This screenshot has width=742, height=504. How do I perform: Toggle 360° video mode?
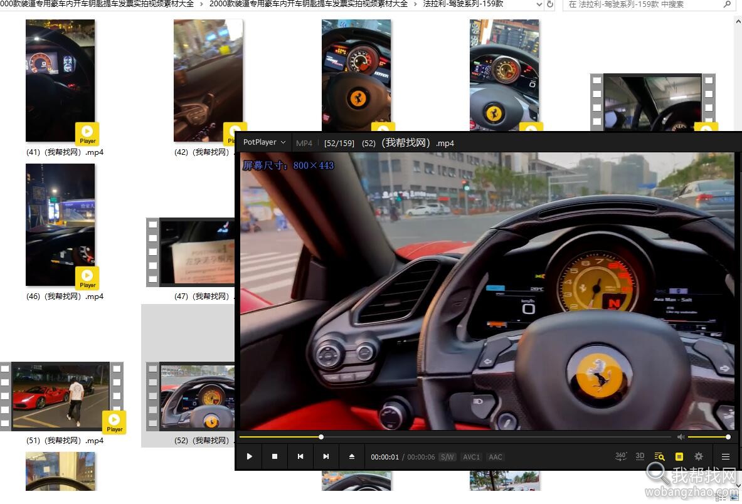621,456
